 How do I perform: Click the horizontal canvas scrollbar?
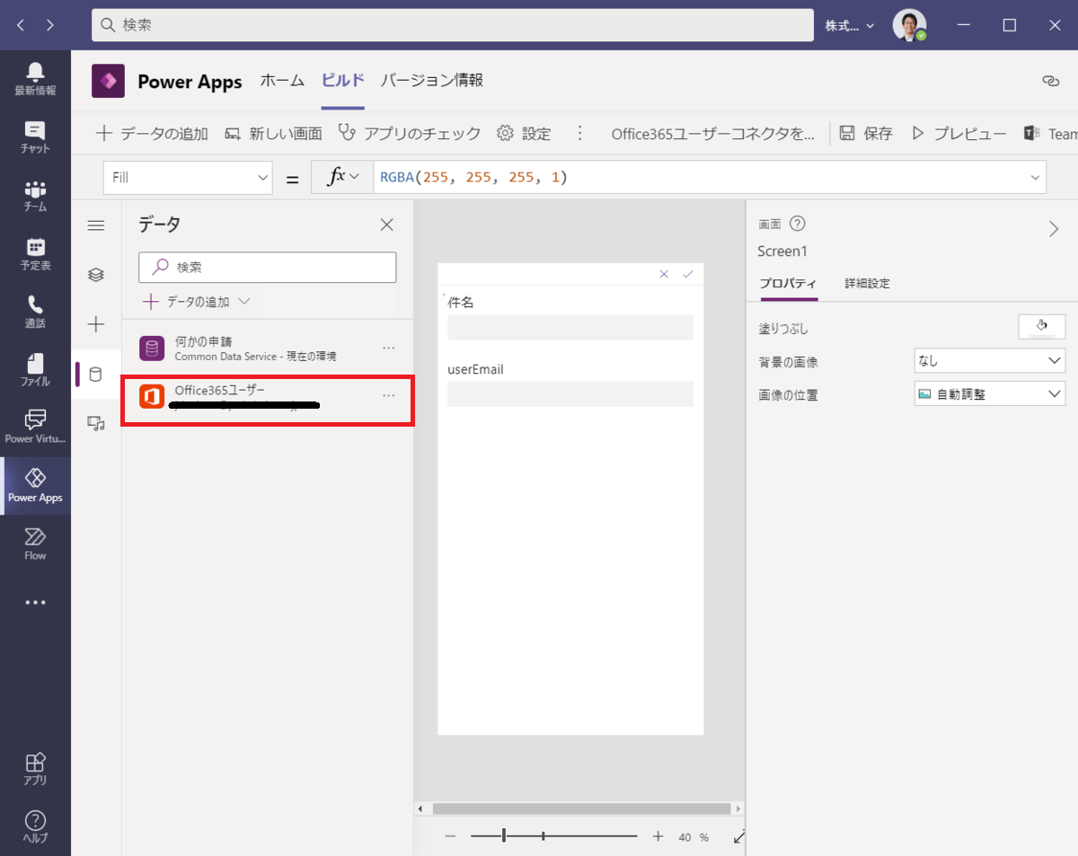(581, 808)
